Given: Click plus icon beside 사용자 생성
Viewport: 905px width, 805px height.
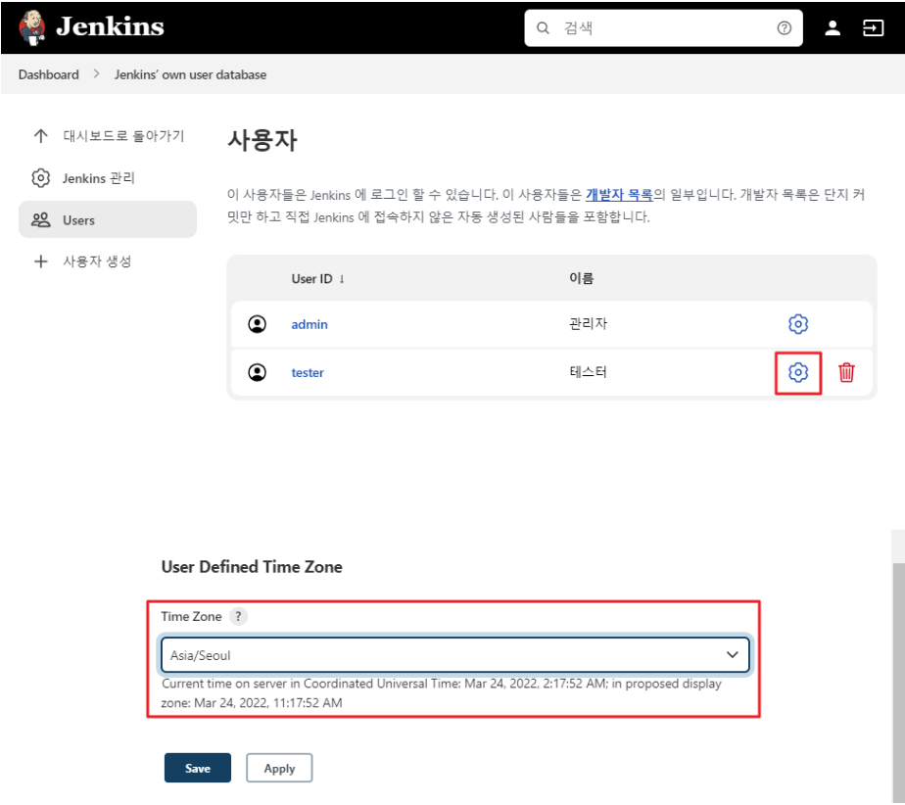Looking at the screenshot, I should point(40,261).
